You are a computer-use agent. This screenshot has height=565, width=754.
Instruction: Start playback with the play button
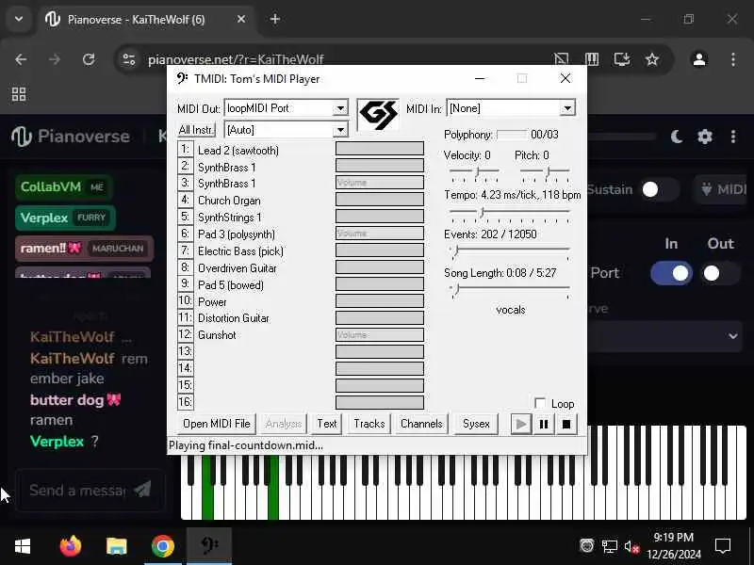click(x=520, y=425)
